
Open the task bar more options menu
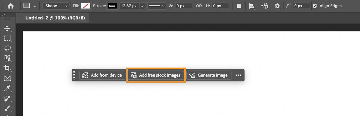tap(238, 75)
